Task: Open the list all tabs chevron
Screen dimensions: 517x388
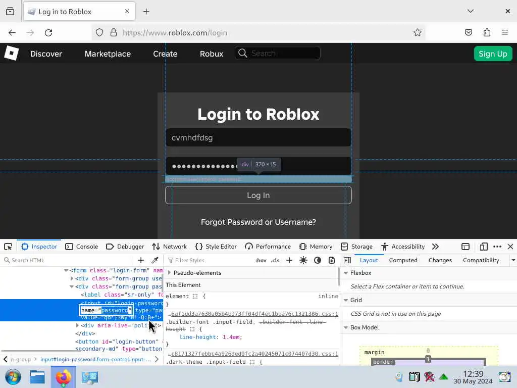Action: (471, 11)
